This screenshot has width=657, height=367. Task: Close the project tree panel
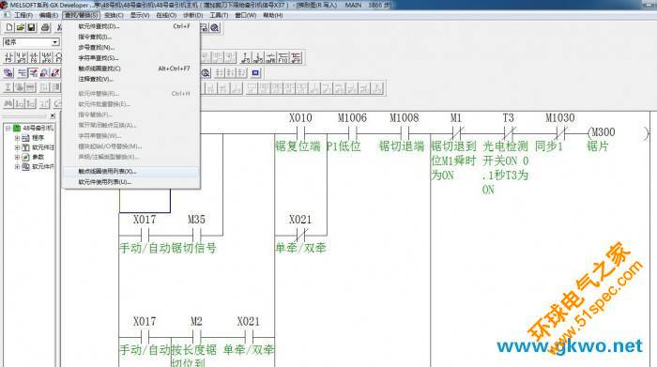pyautogui.click(x=53, y=115)
